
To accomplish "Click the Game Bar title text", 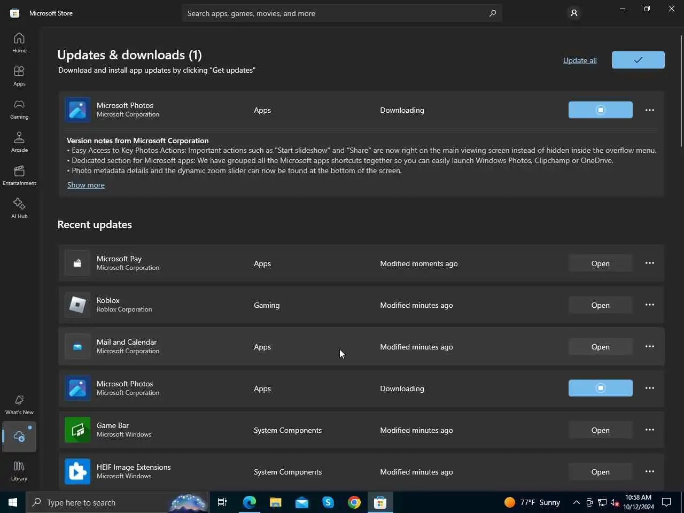I will pyautogui.click(x=113, y=425).
